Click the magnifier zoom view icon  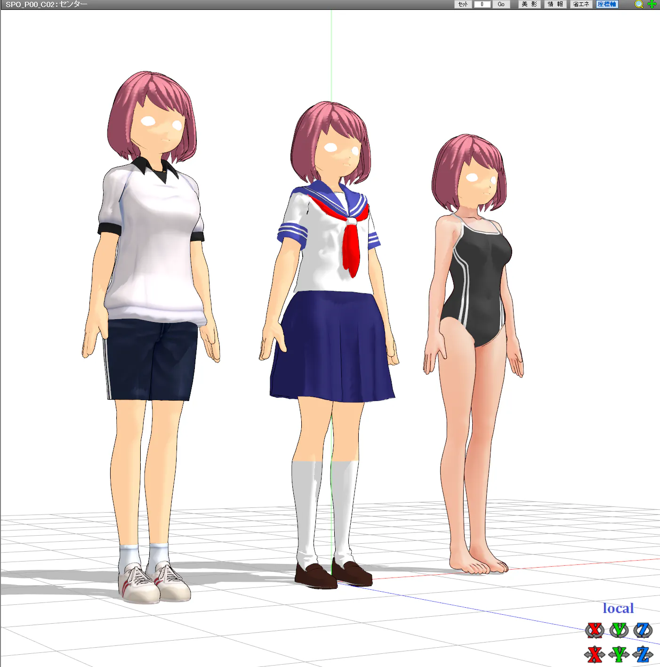pyautogui.click(x=639, y=4)
